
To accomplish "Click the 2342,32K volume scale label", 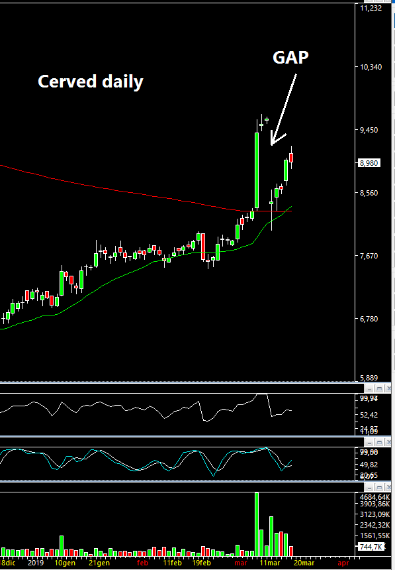I will [x=375, y=525].
